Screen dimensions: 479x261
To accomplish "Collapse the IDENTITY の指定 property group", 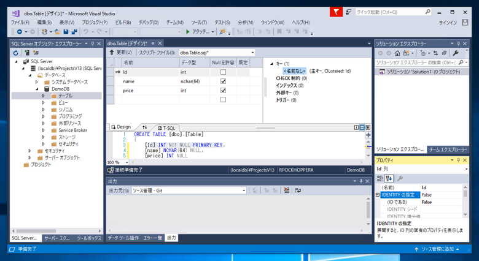I will click(x=378, y=195).
